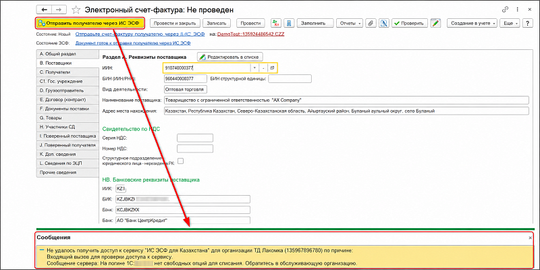Screen dimensions: 540x270
Task: Click the Серия НДС field
Action: tap(195, 138)
